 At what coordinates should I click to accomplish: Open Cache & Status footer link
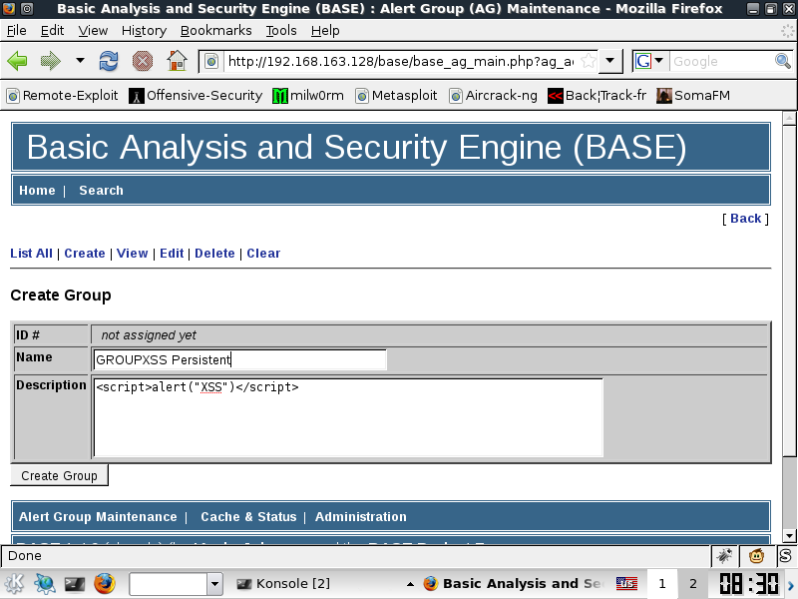pyautogui.click(x=248, y=517)
